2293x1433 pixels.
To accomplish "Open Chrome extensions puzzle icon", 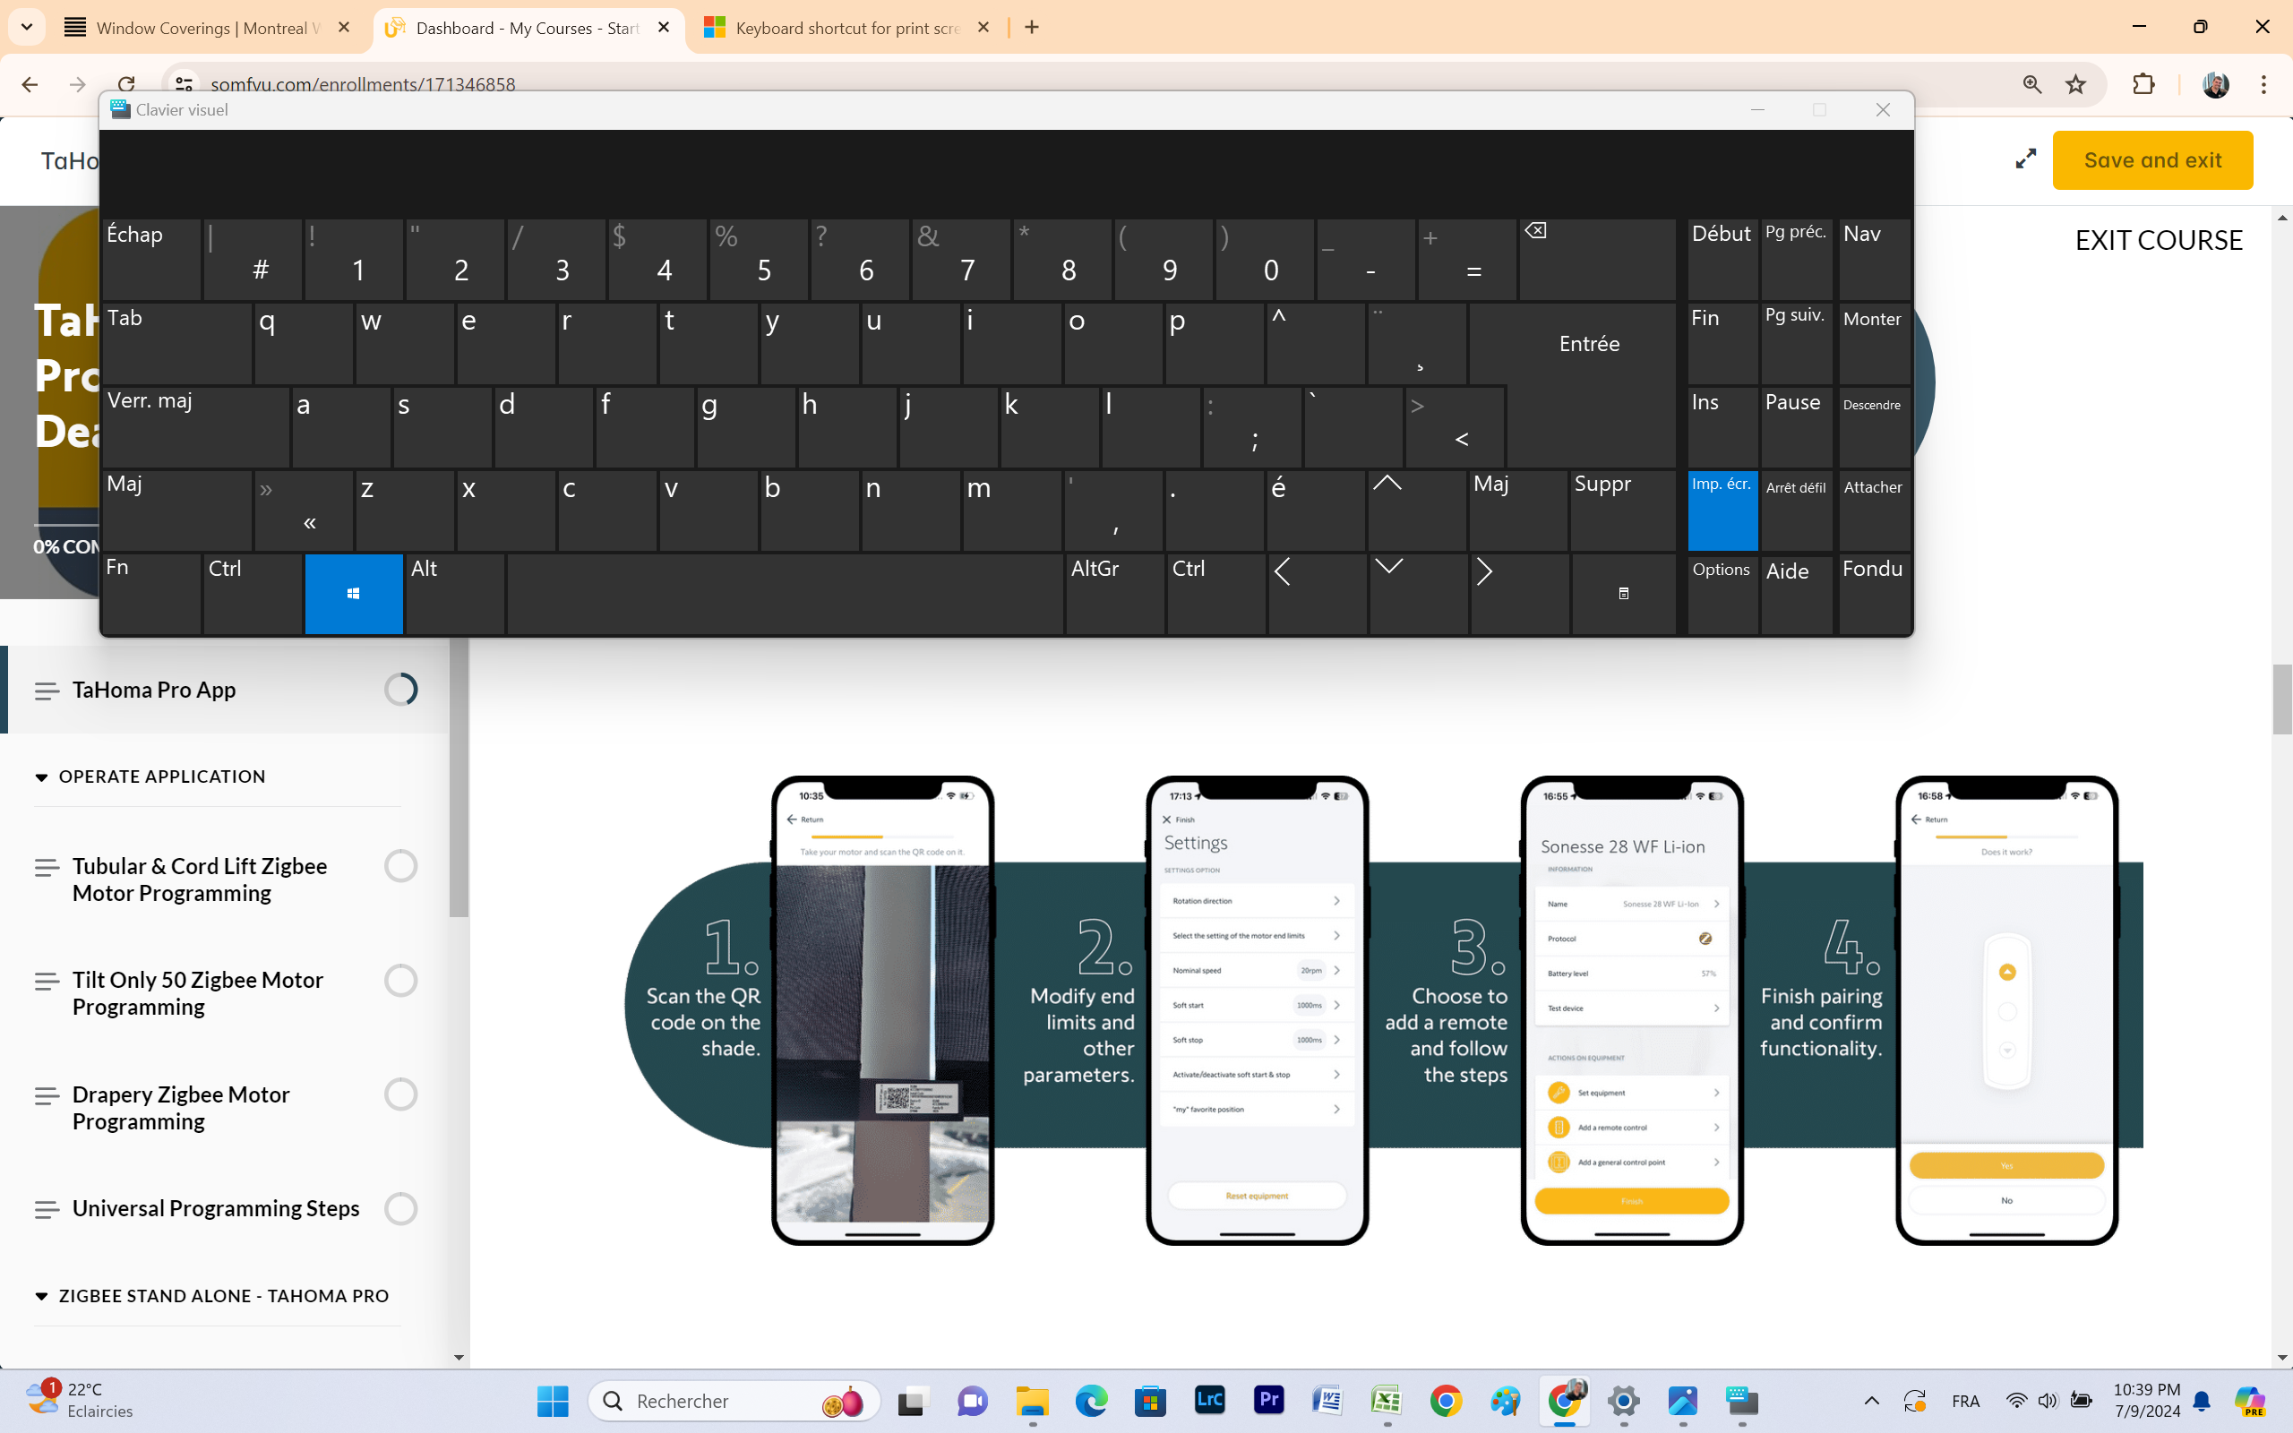I will (2143, 84).
